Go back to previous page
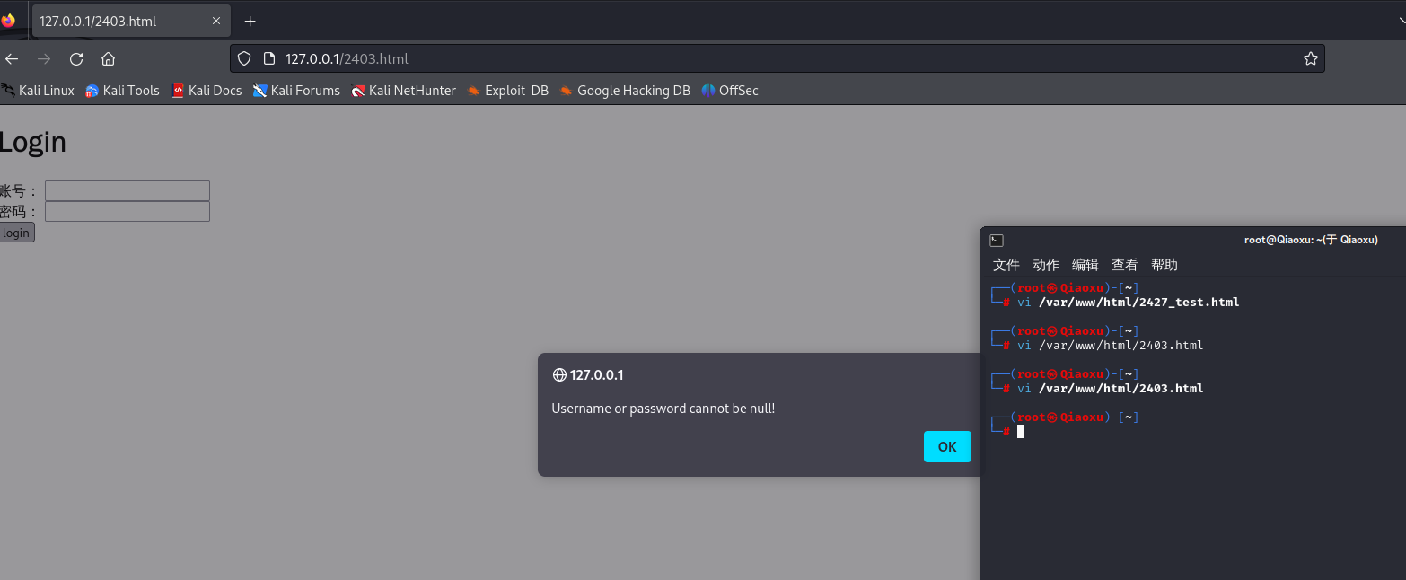Screen dimensions: 1406x580 click(x=12, y=58)
